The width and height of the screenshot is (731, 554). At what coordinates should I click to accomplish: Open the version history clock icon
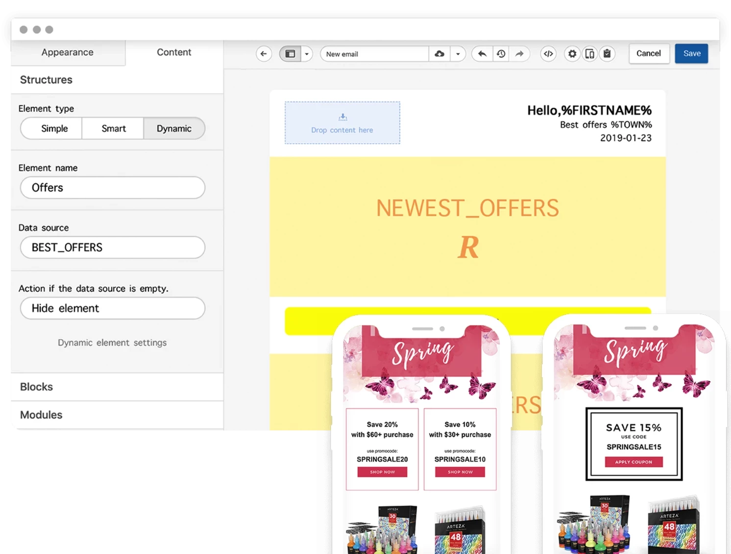501,54
